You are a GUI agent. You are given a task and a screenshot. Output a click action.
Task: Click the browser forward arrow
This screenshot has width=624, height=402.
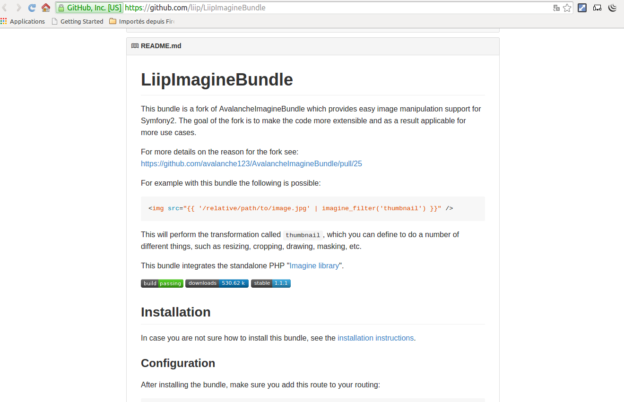click(18, 8)
